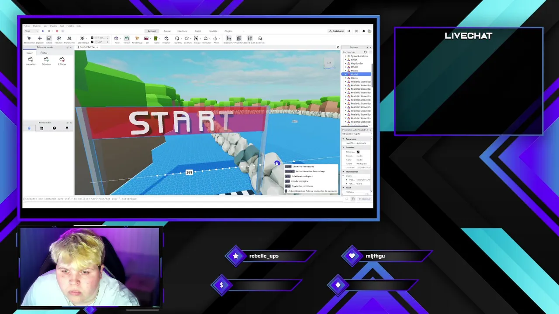Image resolution: width=559 pixels, height=314 pixels.
Task: Click the Importer toolbar icon
Action: (x=166, y=38)
